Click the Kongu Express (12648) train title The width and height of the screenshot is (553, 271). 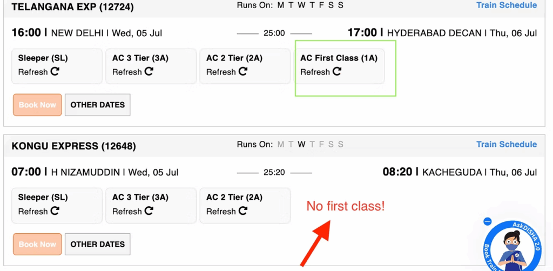[73, 146]
